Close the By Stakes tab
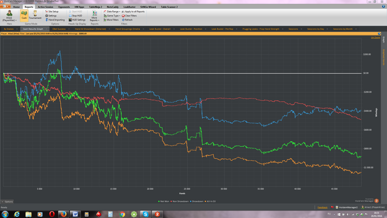 [x=17, y=29]
